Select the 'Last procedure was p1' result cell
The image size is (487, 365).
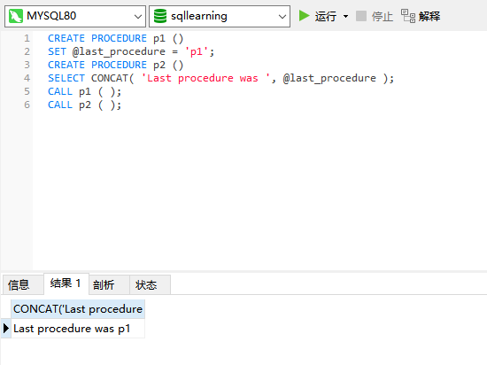point(78,329)
